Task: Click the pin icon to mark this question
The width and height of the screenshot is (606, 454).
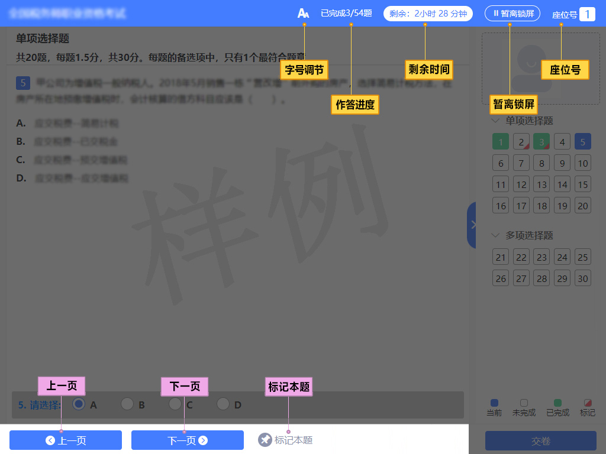Action: click(265, 440)
